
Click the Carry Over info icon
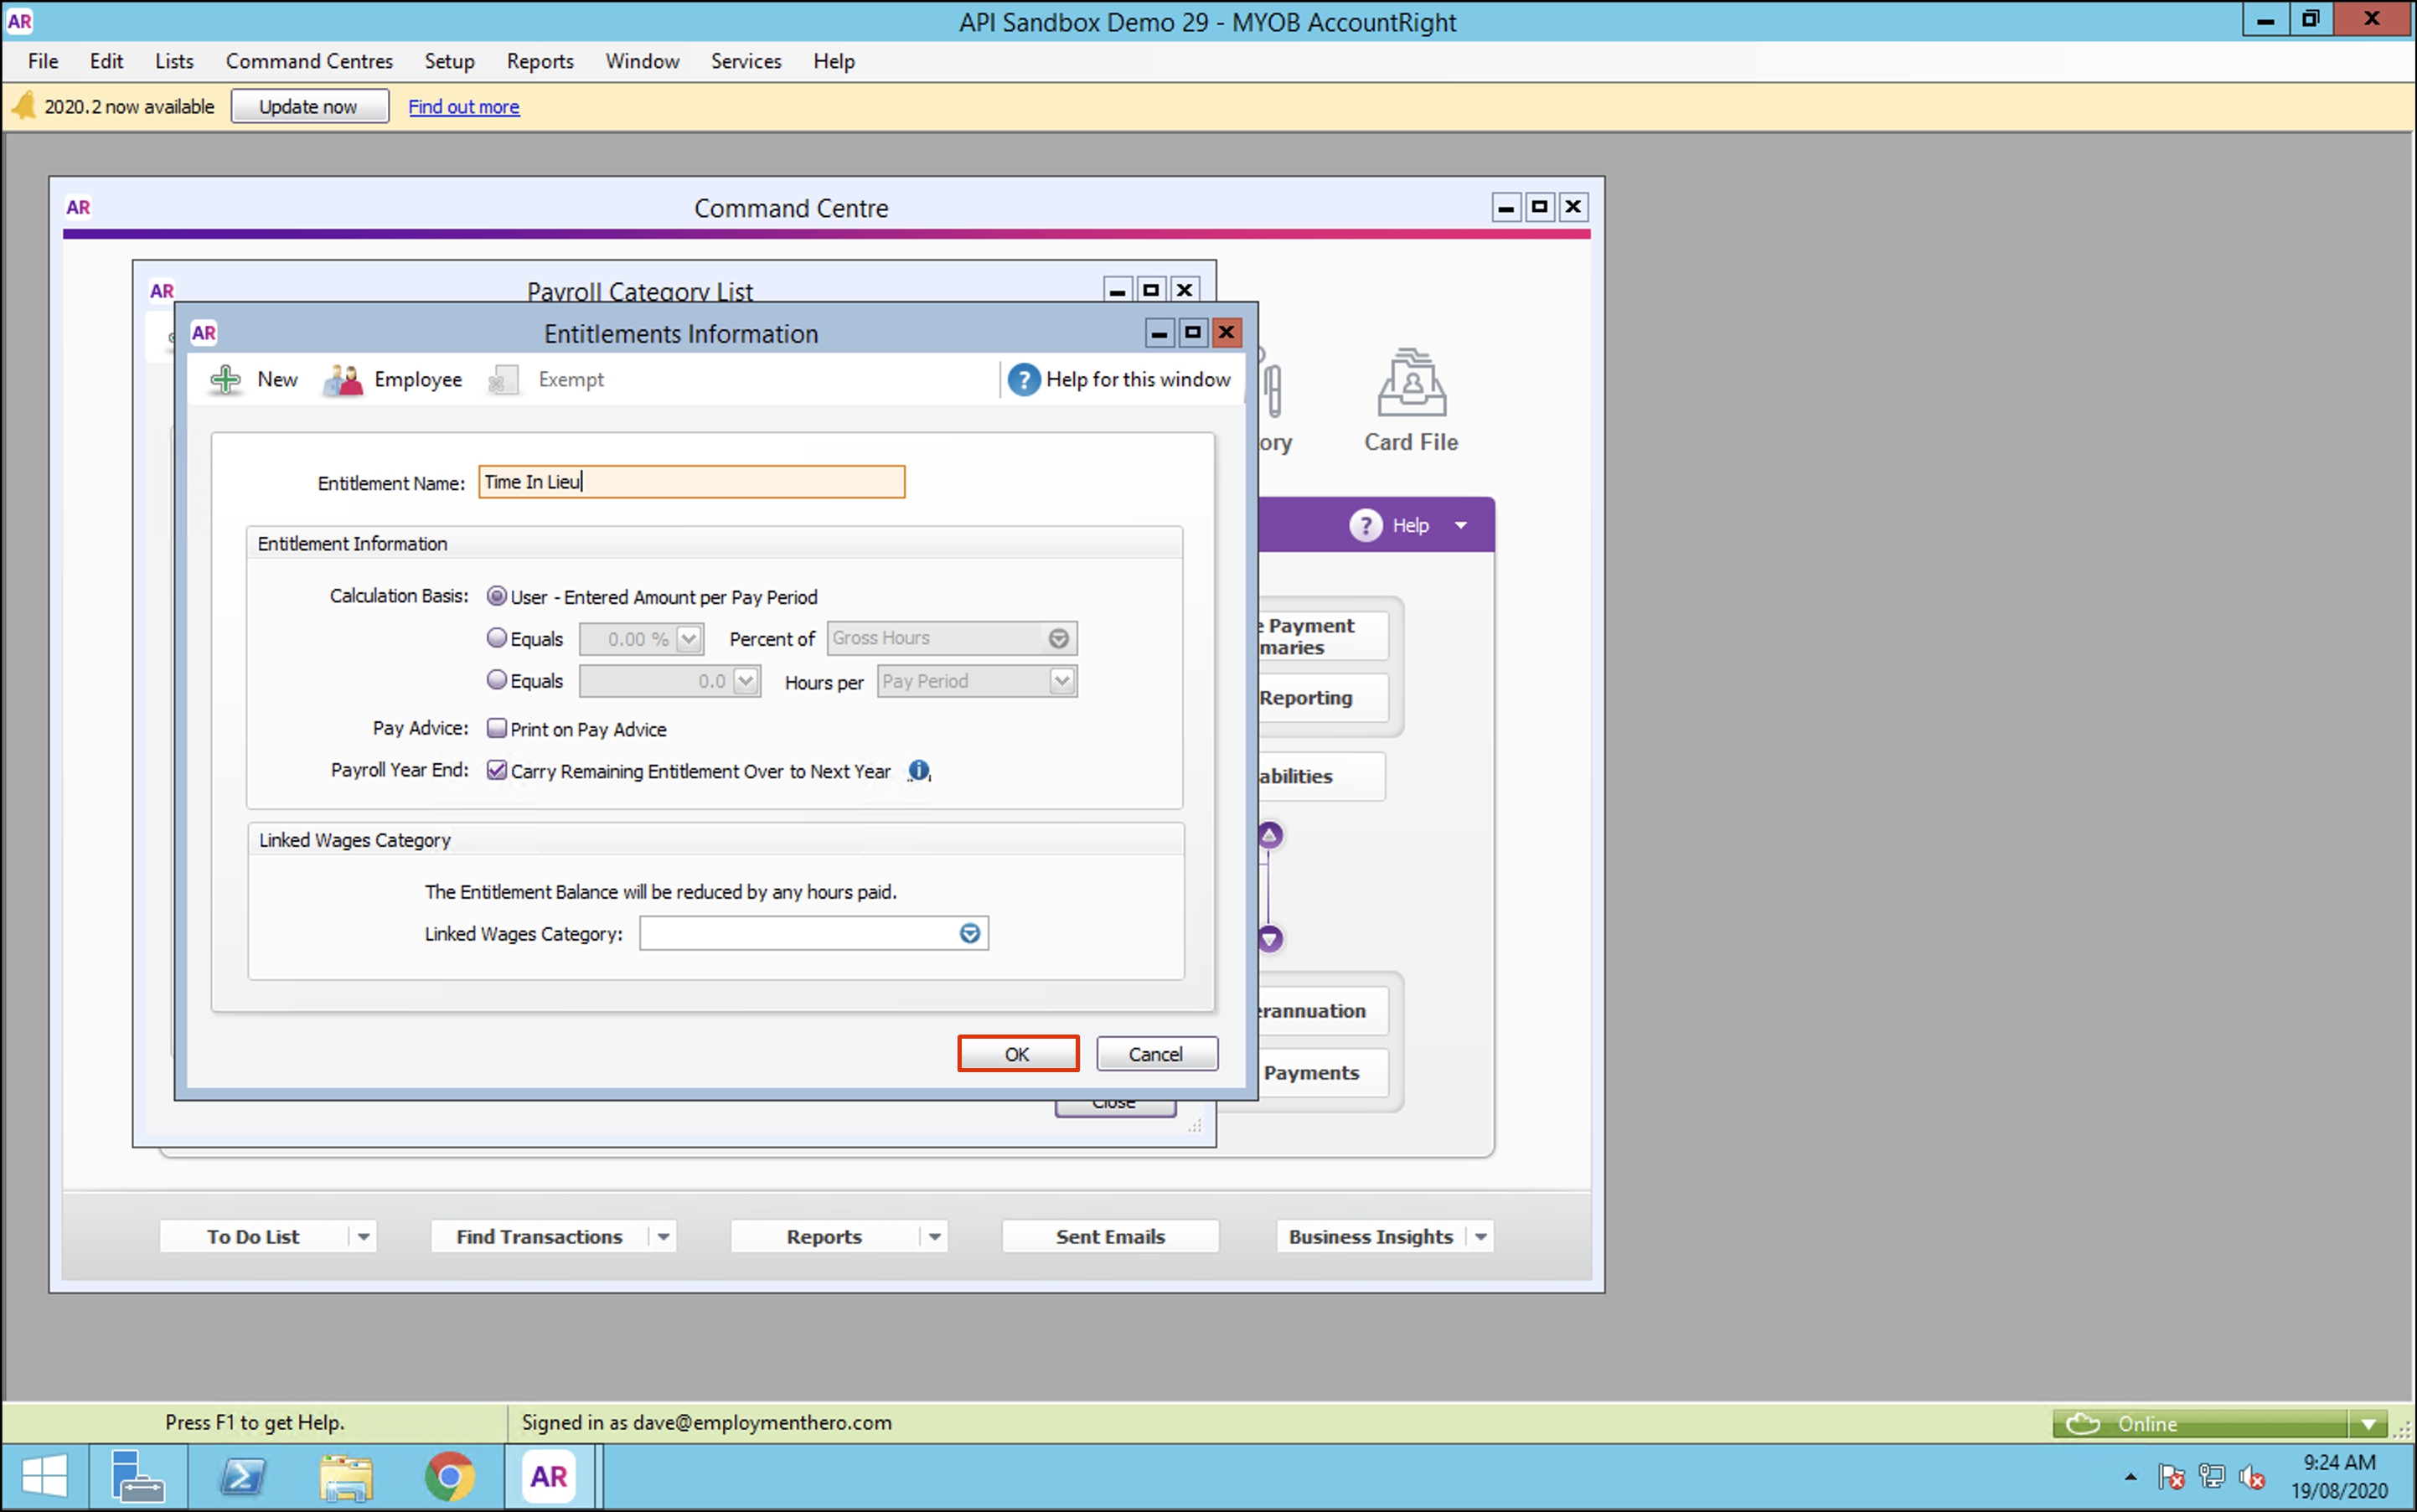click(918, 771)
